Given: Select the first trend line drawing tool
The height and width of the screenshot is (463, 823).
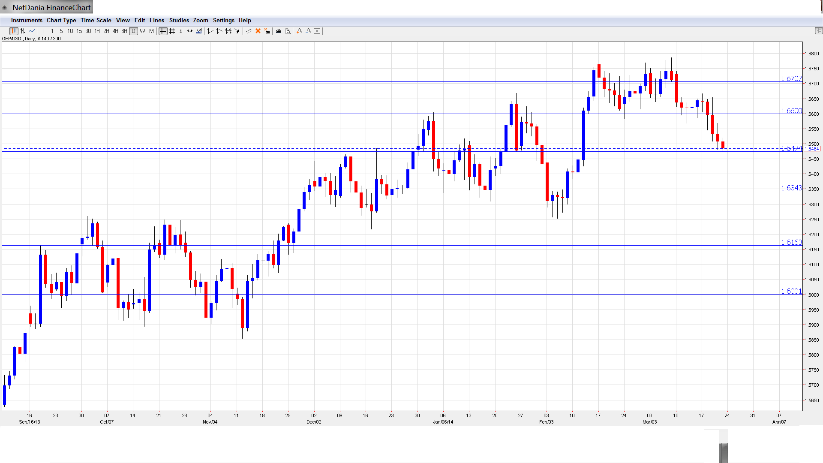Looking at the screenshot, I should pos(210,31).
